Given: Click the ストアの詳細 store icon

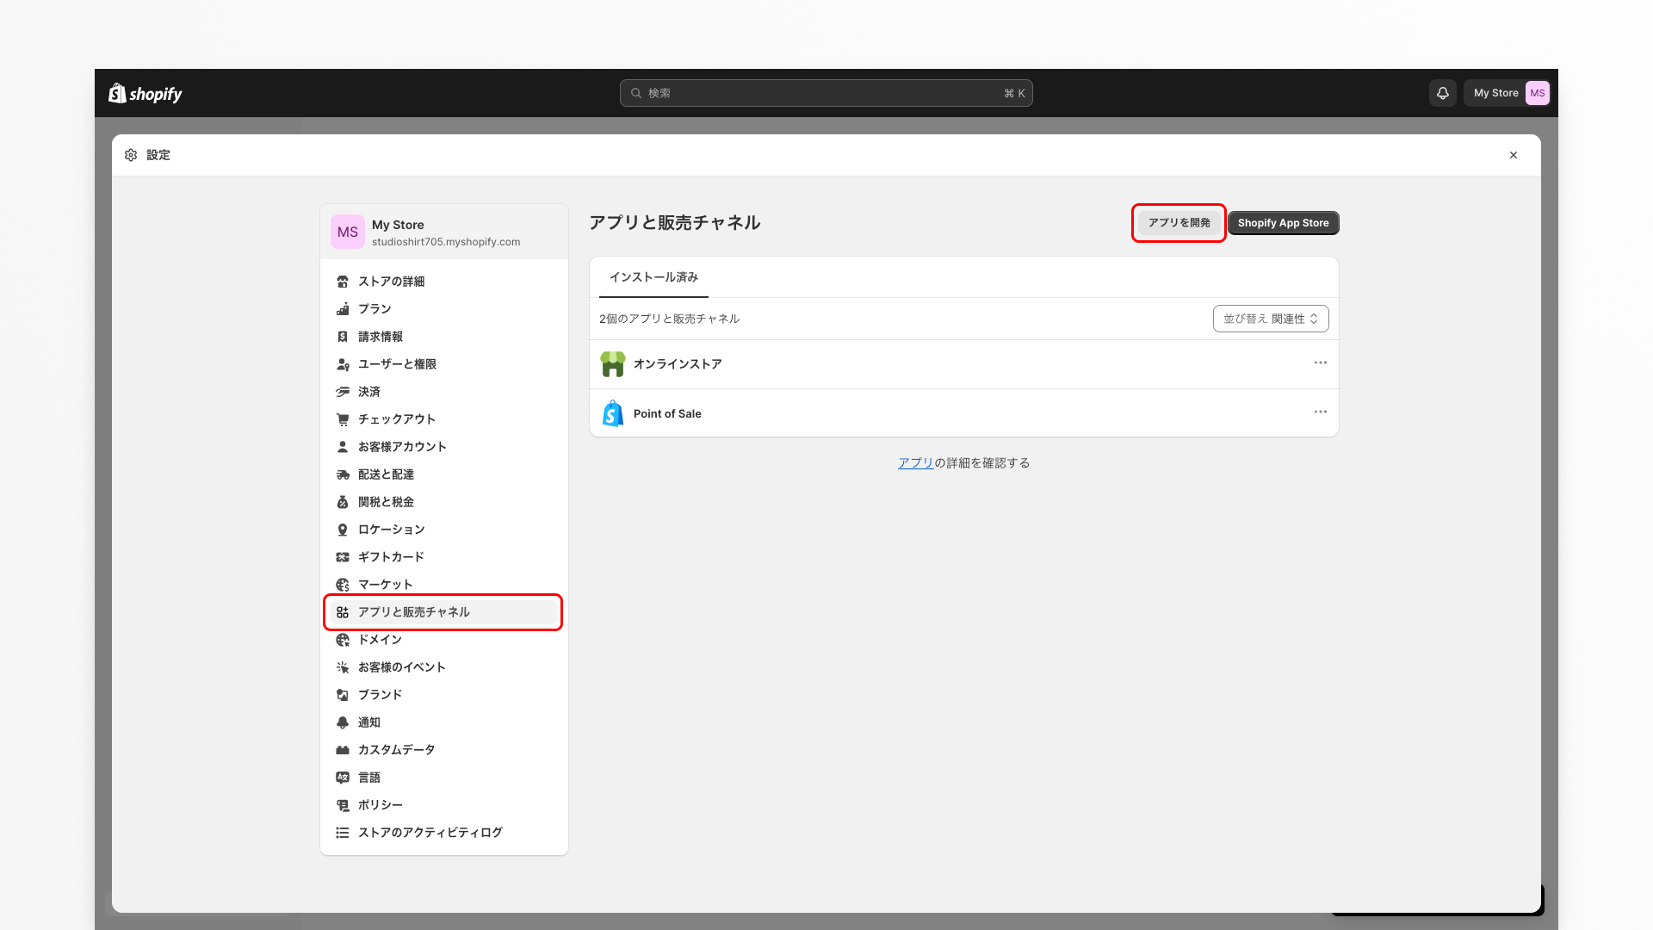Looking at the screenshot, I should click(x=343, y=282).
